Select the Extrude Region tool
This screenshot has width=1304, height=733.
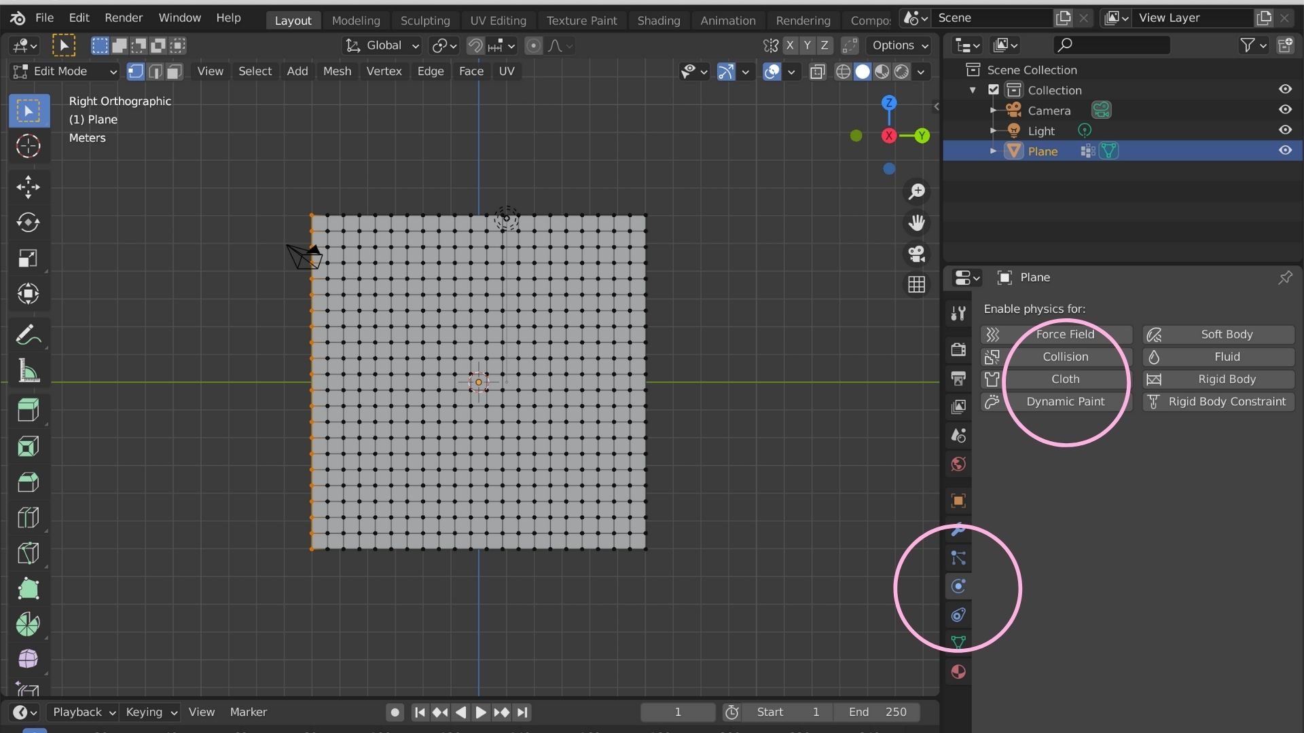(x=29, y=410)
